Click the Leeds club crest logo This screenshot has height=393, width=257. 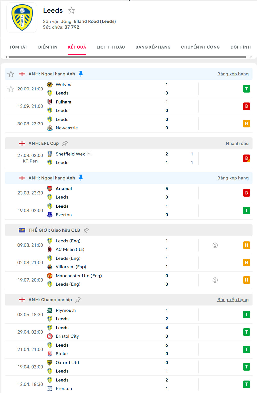[x=22, y=18]
